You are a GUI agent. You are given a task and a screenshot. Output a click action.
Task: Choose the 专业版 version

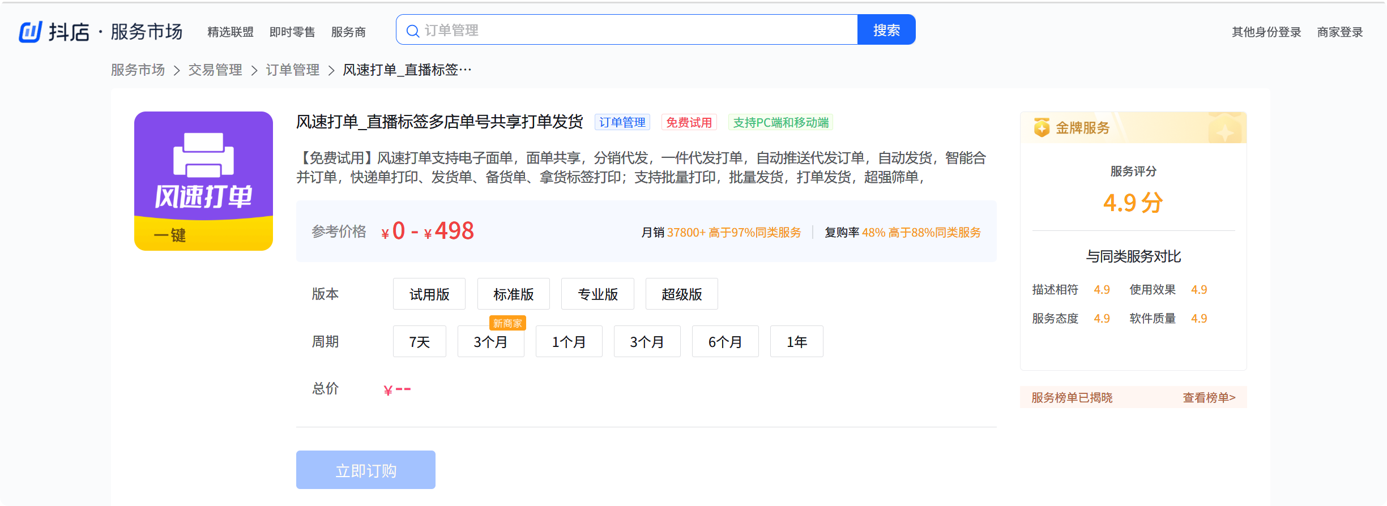(x=598, y=294)
